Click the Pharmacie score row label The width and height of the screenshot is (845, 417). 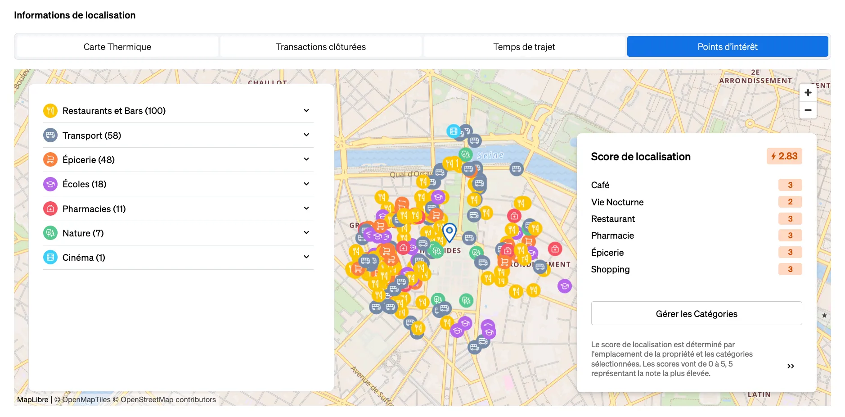point(612,236)
